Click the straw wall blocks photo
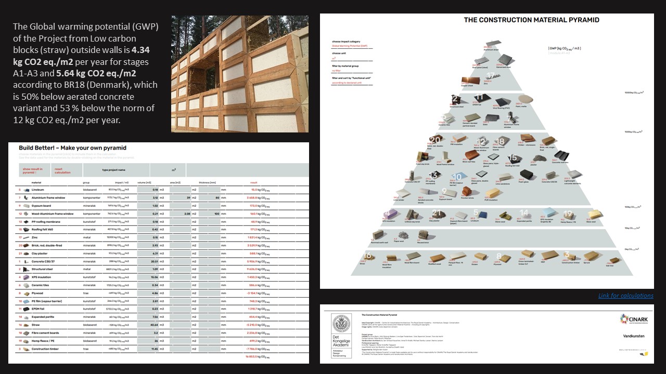Screen dimensions: 666x374 [239, 74]
